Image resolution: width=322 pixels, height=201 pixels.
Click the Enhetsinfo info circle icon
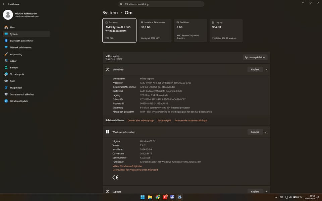[x=107, y=69]
